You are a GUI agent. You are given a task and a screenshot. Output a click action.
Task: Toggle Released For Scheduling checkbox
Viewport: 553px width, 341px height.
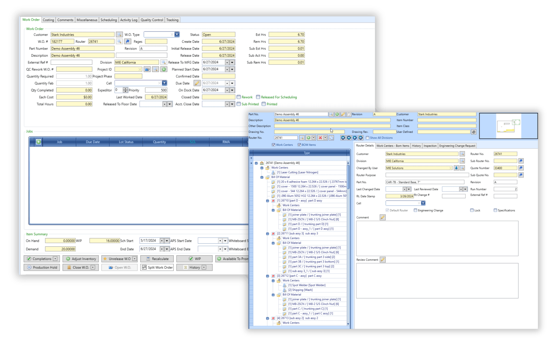tap(258, 97)
